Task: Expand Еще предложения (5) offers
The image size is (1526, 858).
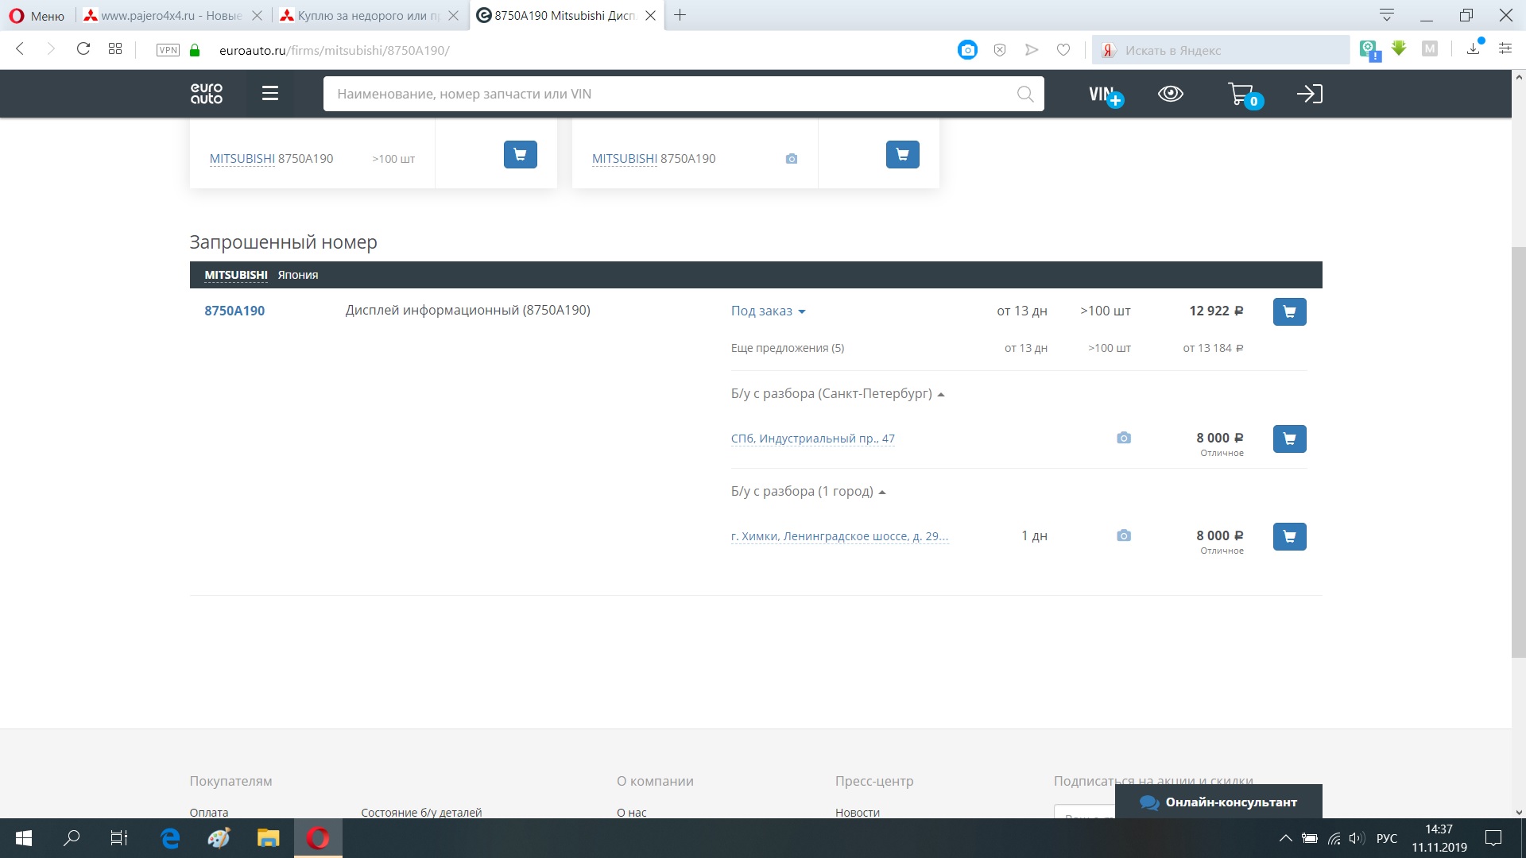Action: pos(787,348)
